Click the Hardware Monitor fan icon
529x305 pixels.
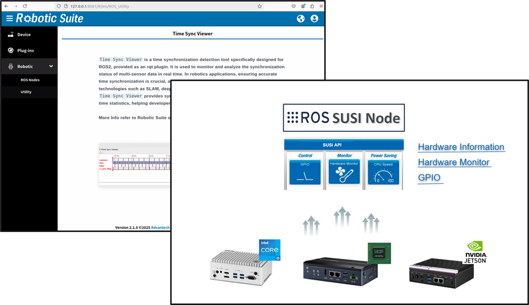344,172
